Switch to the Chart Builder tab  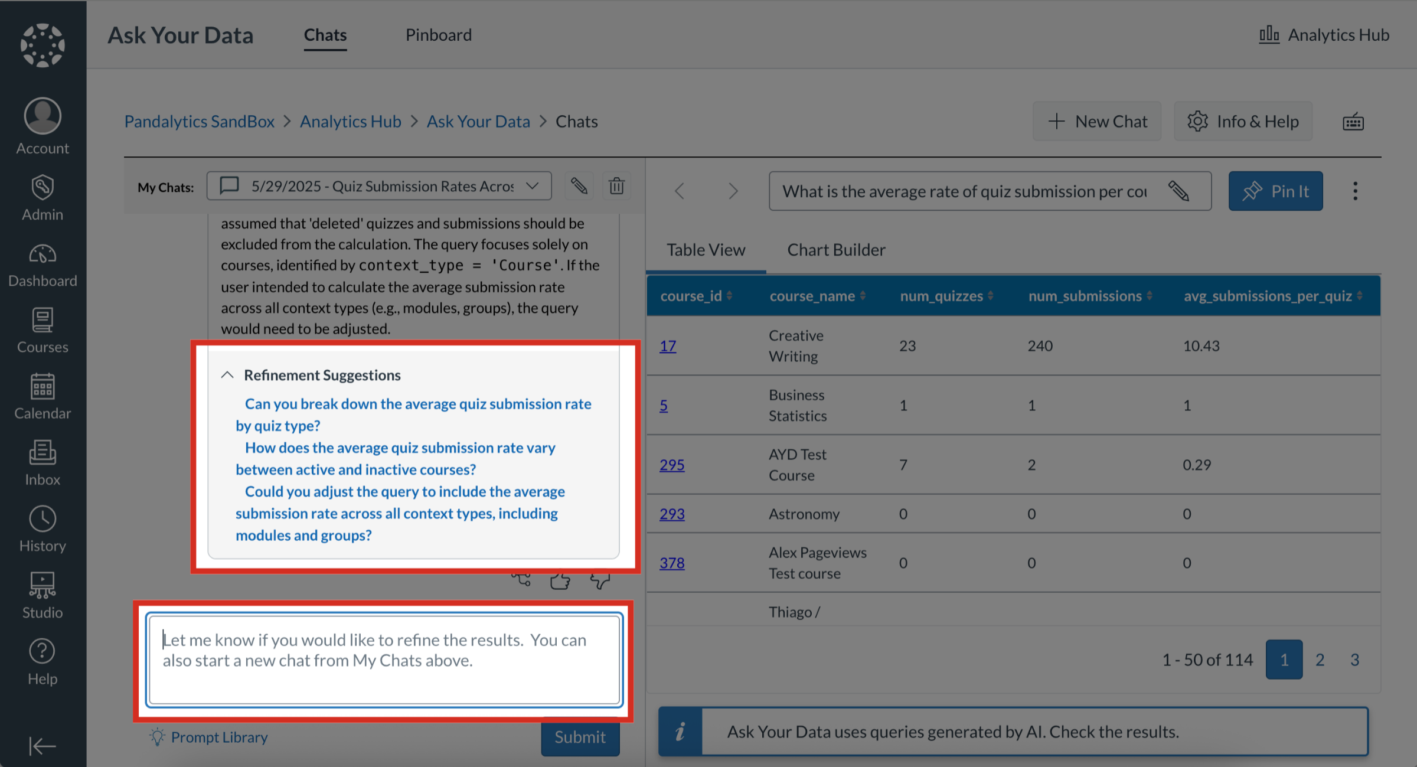click(835, 249)
